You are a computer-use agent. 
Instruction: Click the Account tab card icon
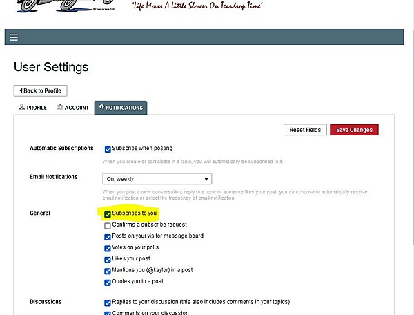pos(60,108)
